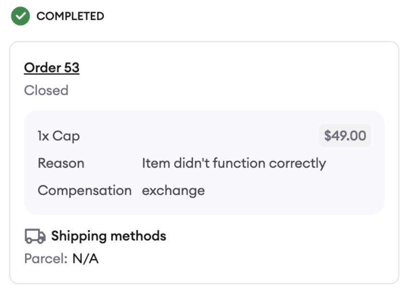Select the number 53 in order title
This screenshot has width=405, height=291.
click(72, 68)
